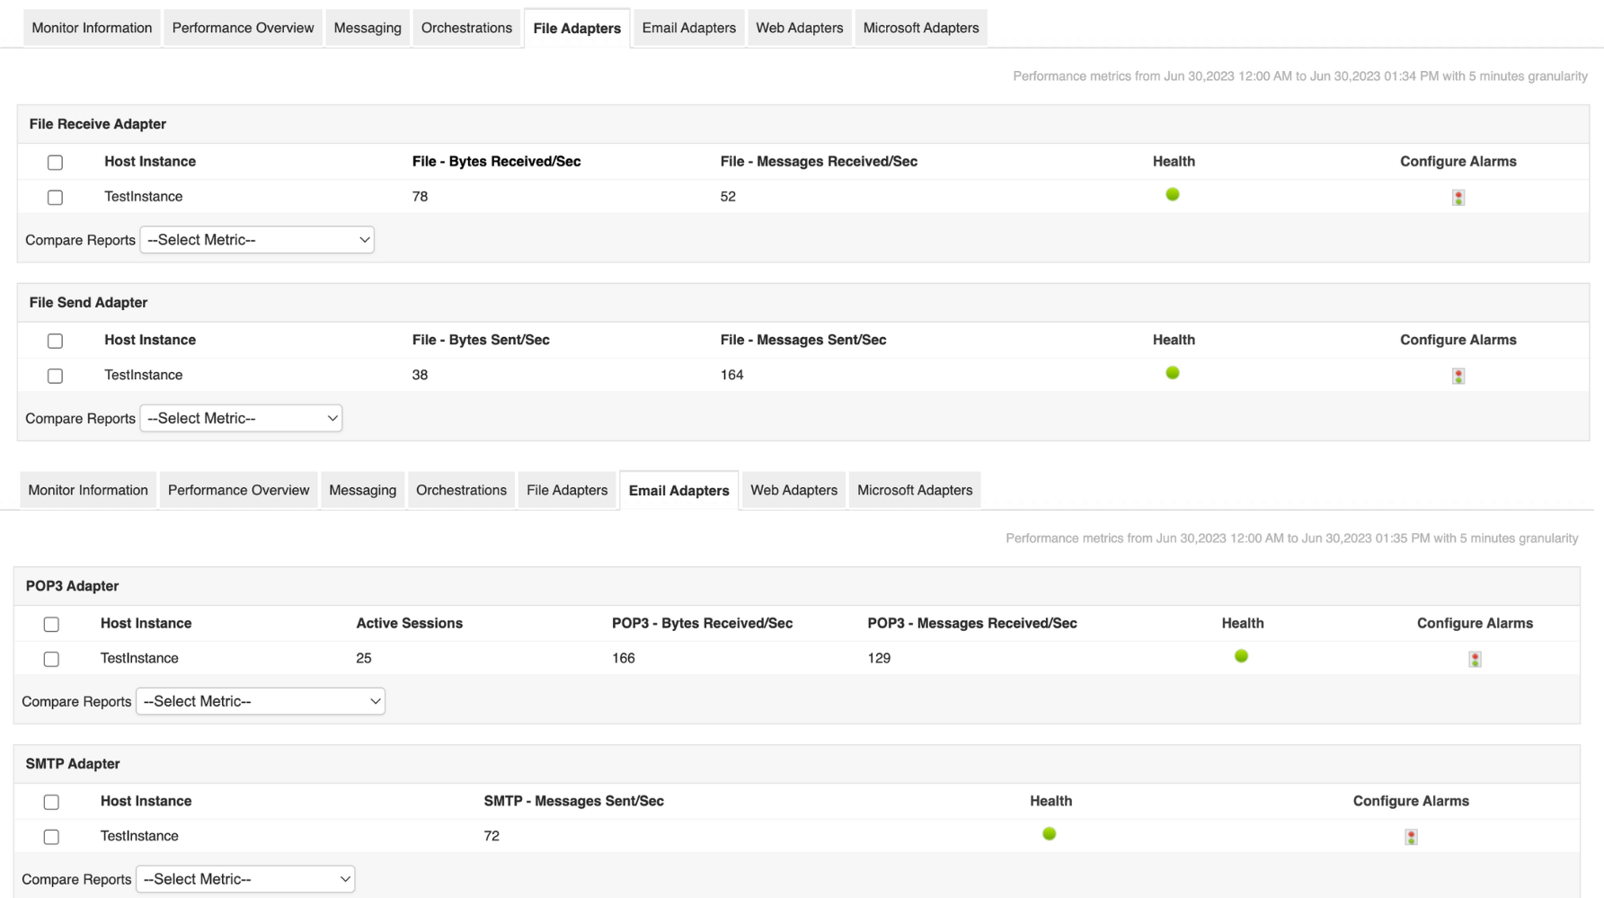Open Configure Alarms icon for SMTP Adapter

pyautogui.click(x=1411, y=837)
